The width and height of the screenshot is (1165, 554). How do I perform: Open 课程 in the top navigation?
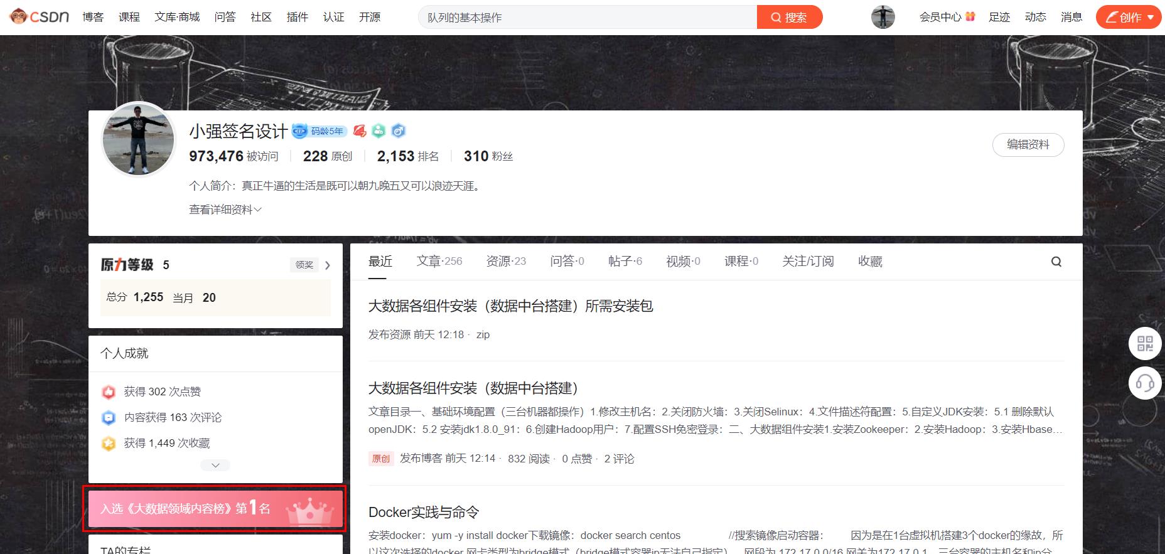coord(129,17)
